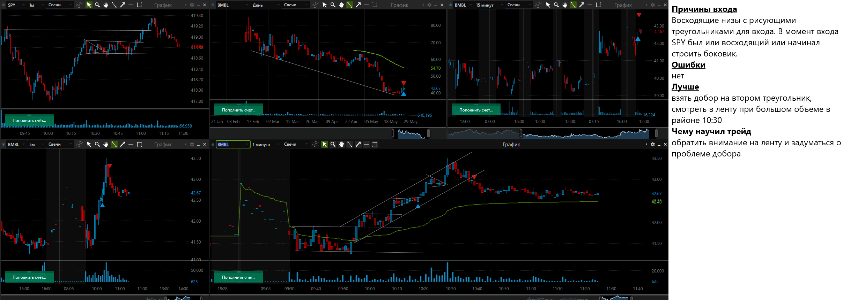The image size is (843, 300).
Task: Select rectangle drawing tool in SPY chart
Action: [139, 5]
